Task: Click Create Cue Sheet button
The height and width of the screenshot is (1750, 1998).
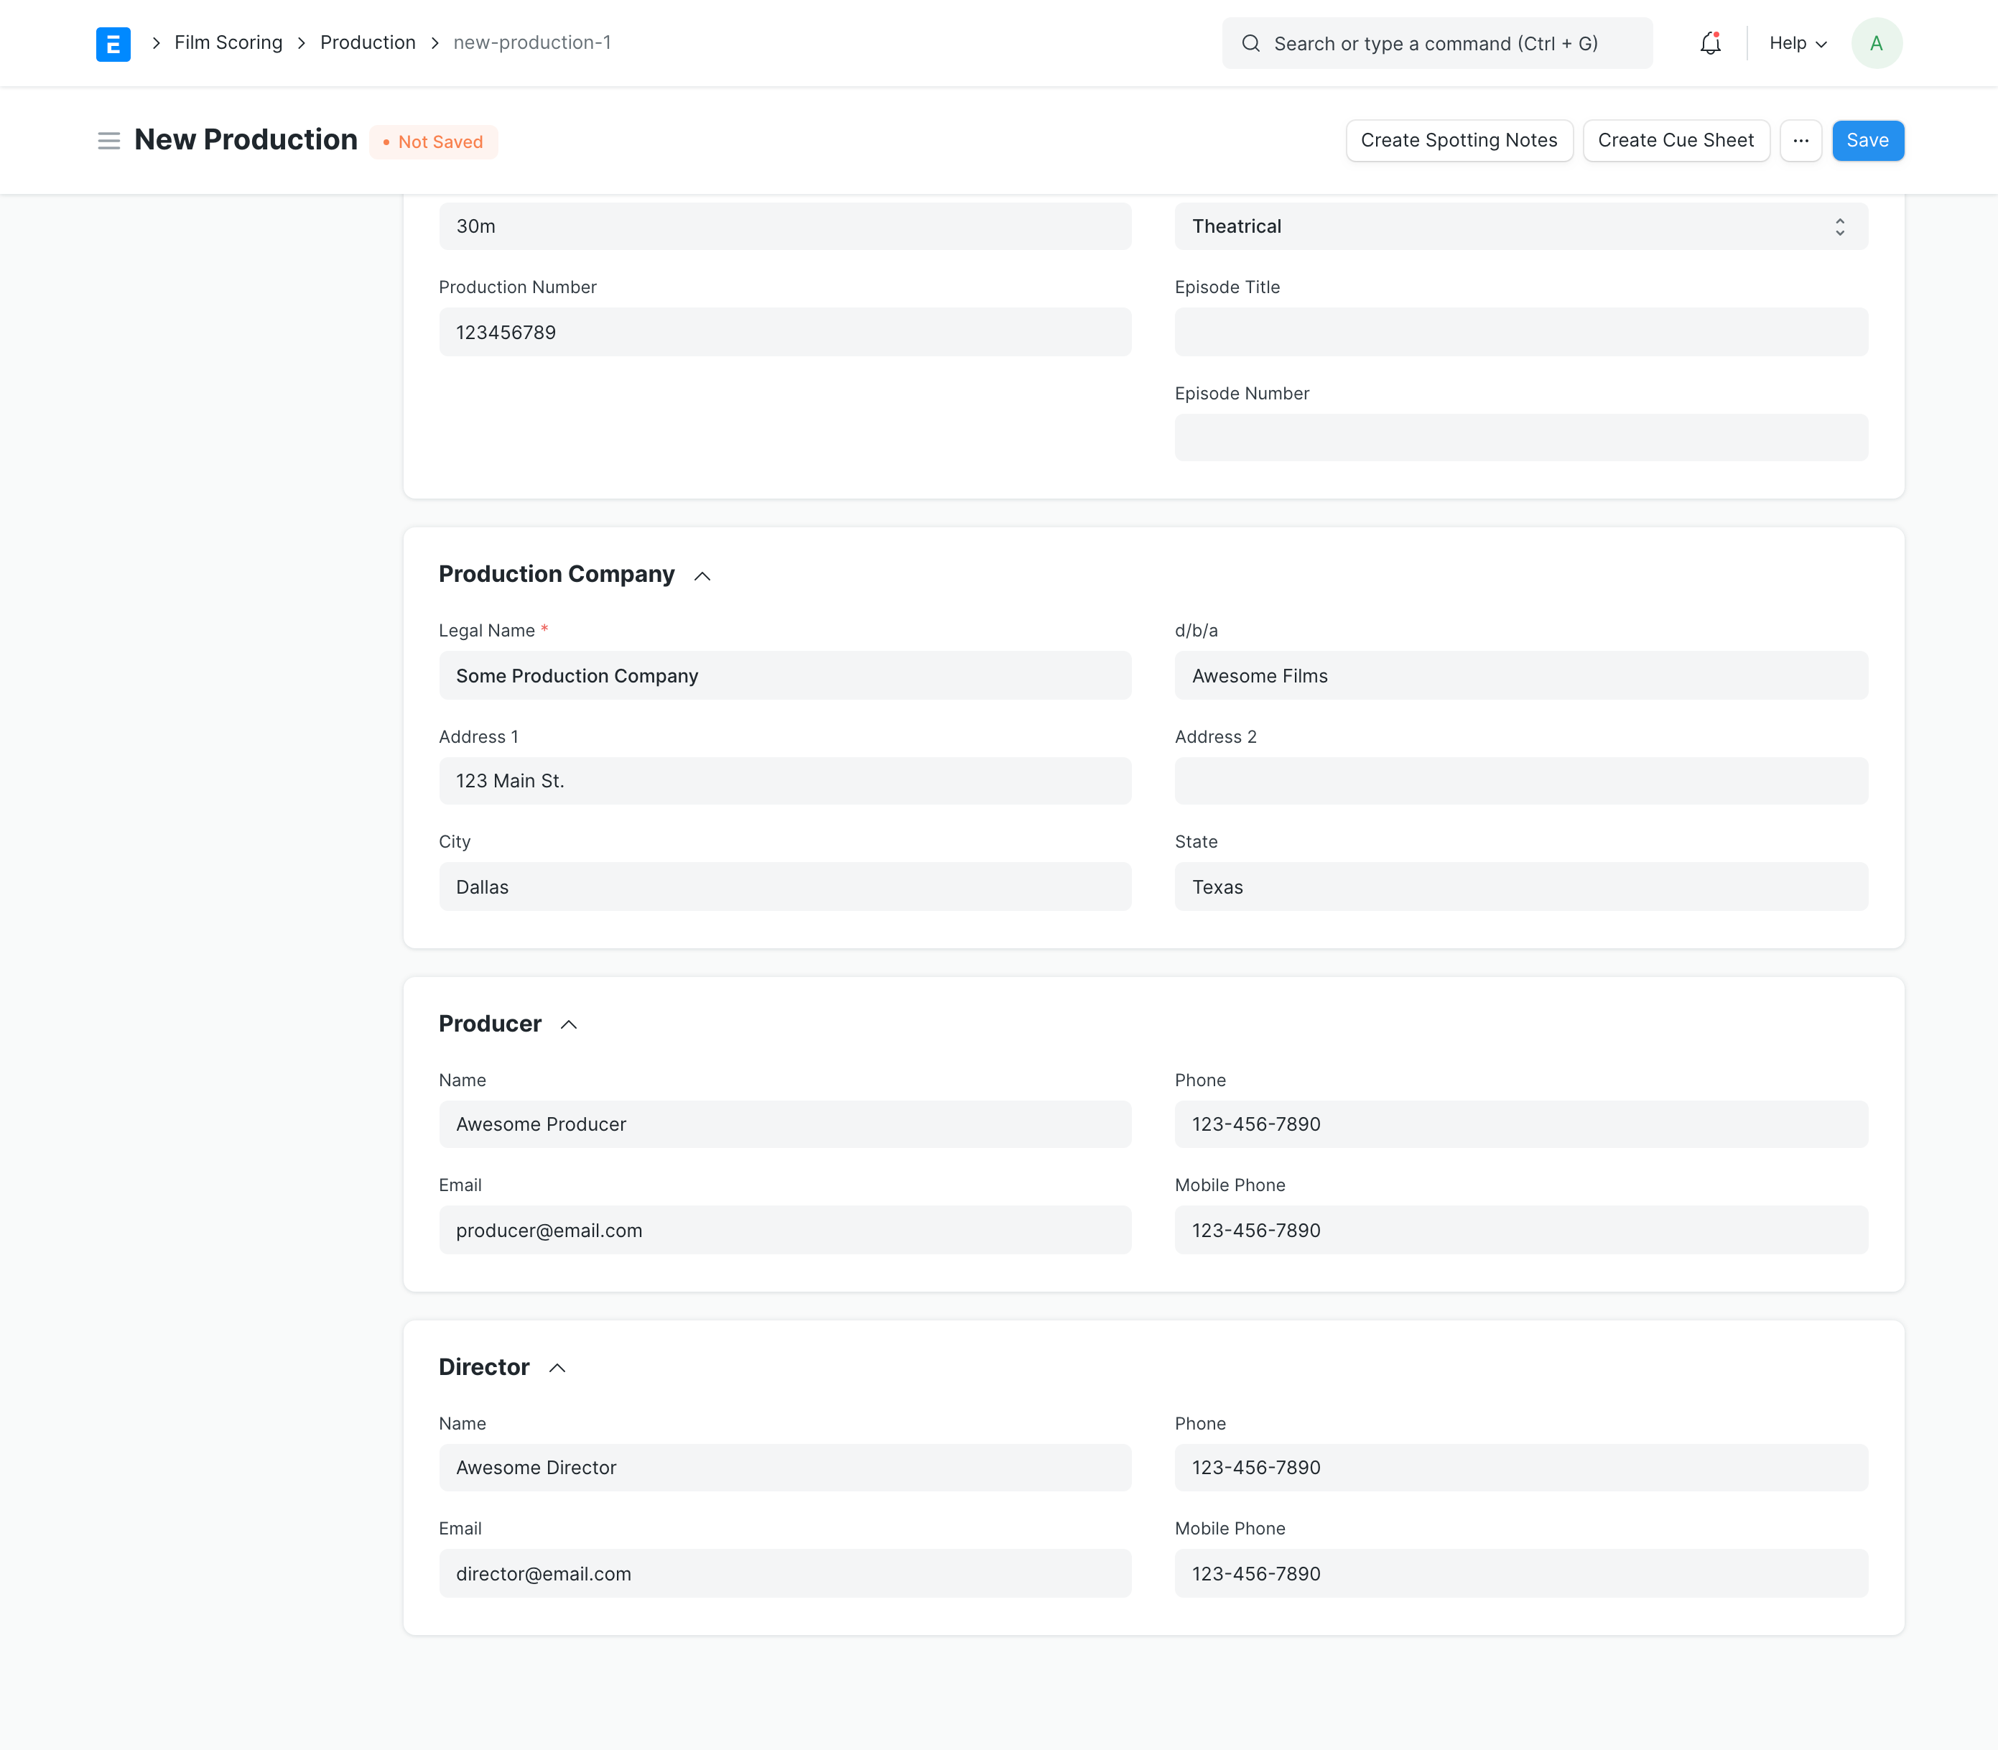Action: point(1675,141)
